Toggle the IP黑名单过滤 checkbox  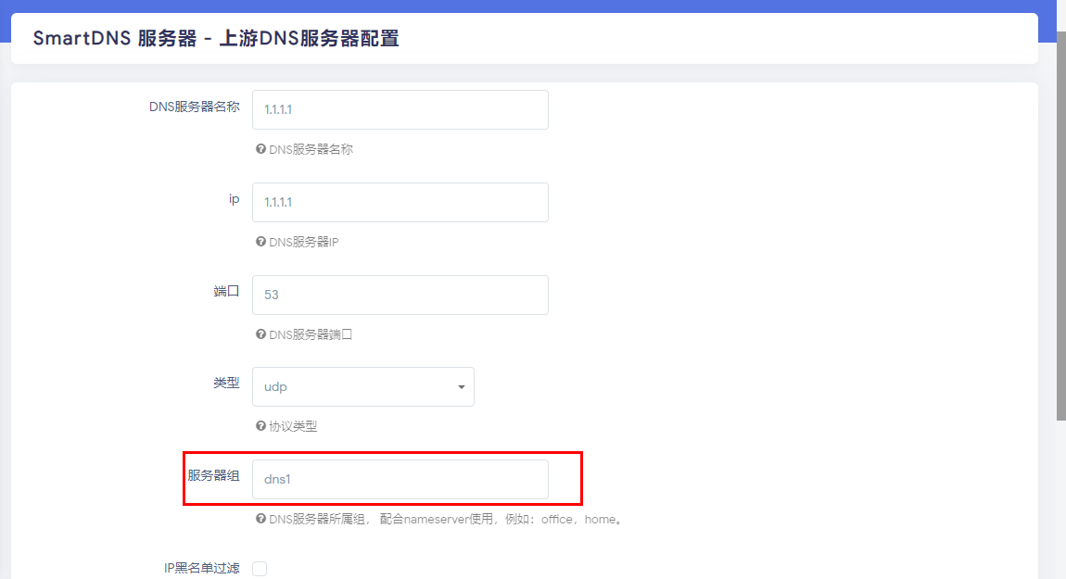pyautogui.click(x=260, y=569)
